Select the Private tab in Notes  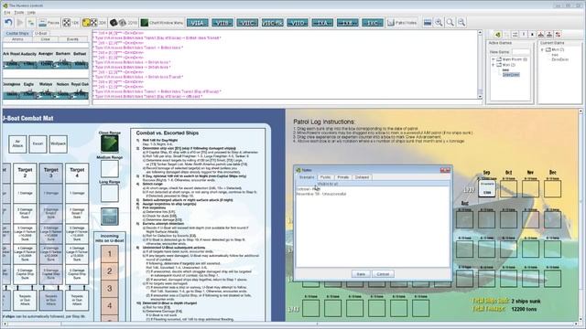[x=343, y=177]
